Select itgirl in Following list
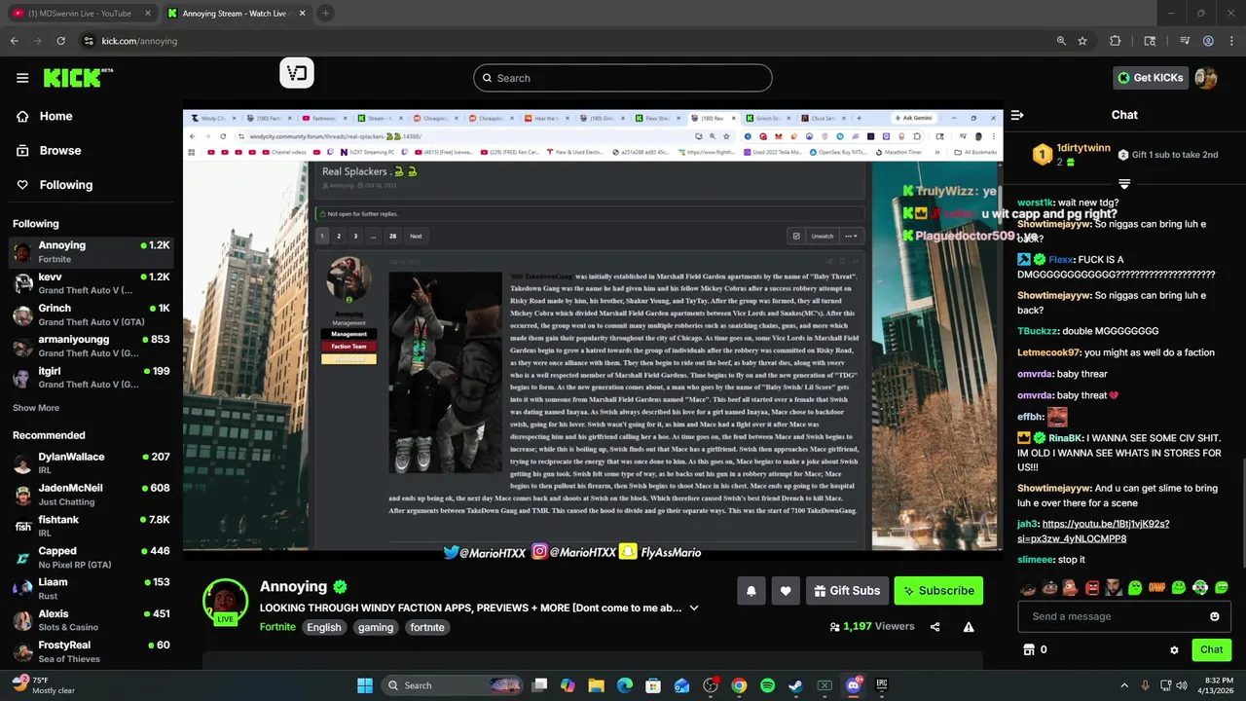Screen dimensions: 1246x701 [x=90, y=377]
